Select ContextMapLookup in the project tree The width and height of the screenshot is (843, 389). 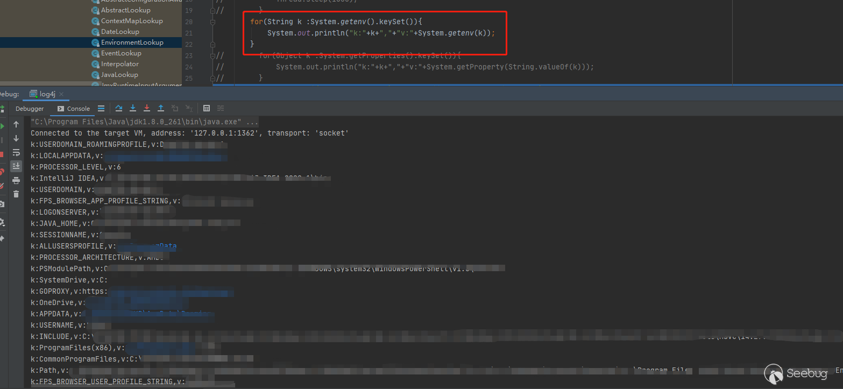[x=132, y=21]
